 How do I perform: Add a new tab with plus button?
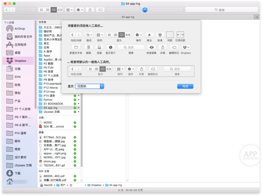point(257,17)
